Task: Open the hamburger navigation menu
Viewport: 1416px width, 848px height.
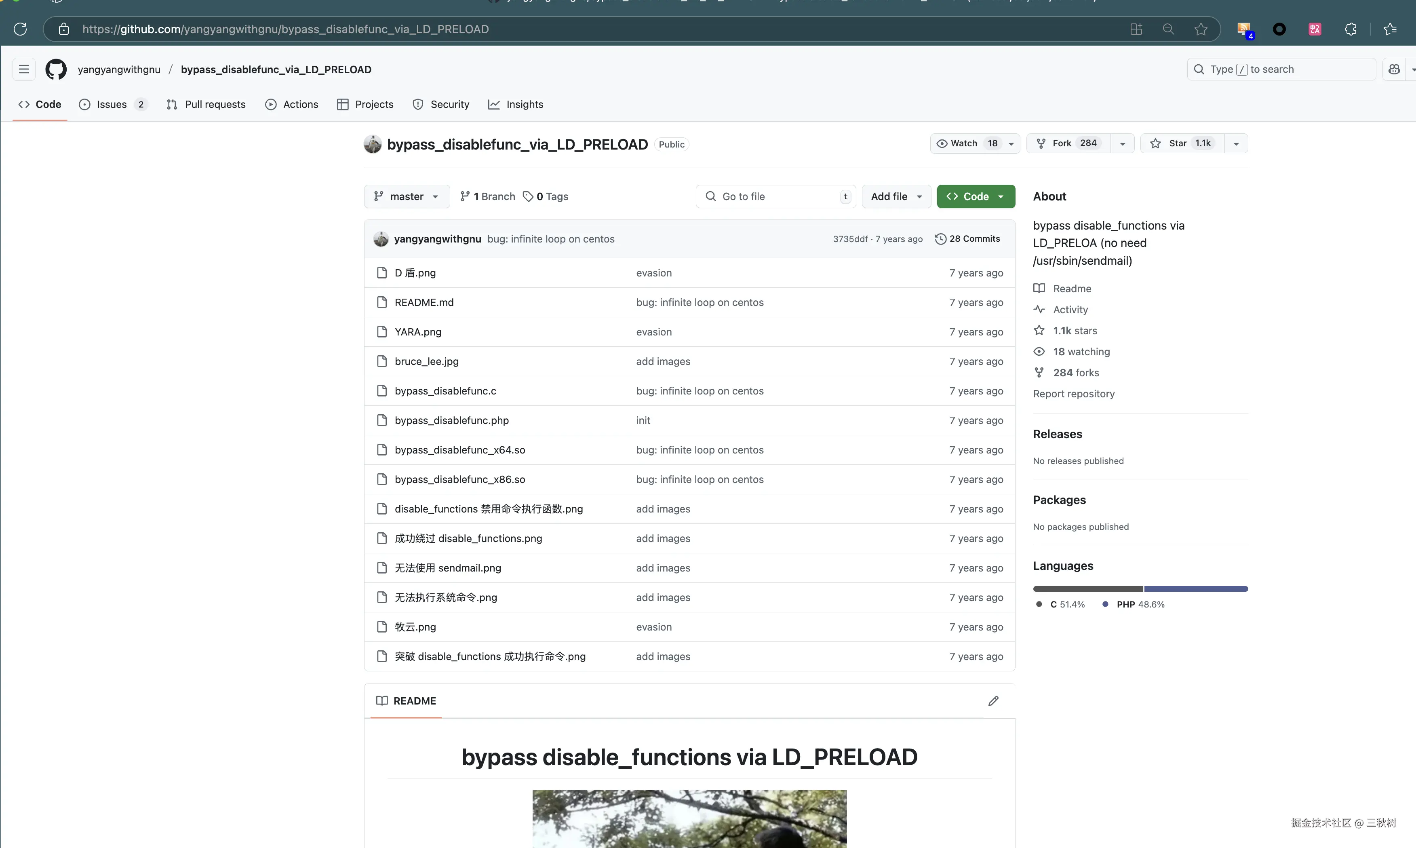Action: click(23, 69)
